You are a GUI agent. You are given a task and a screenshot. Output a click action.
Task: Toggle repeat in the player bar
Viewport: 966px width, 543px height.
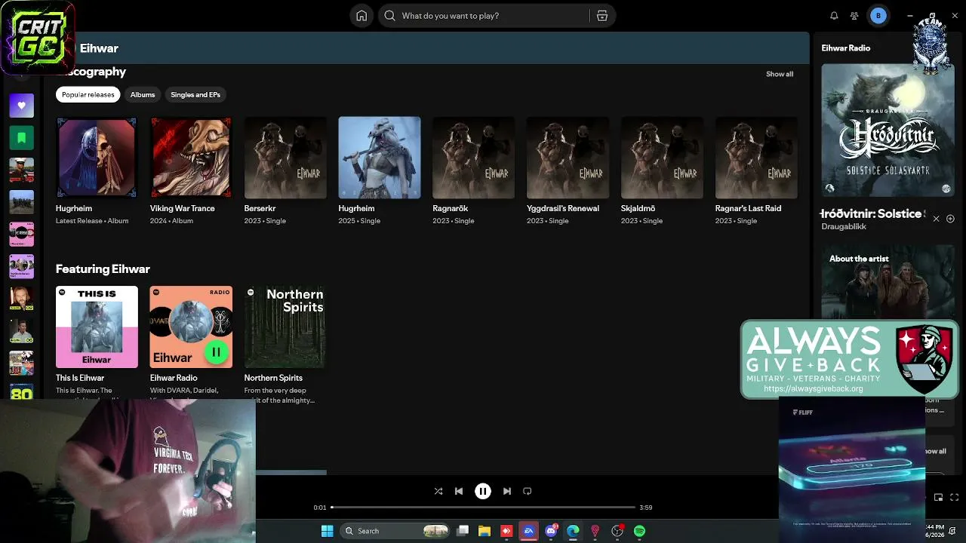(528, 491)
